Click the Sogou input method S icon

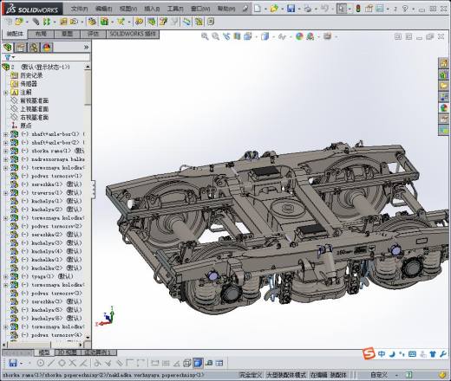(x=369, y=353)
